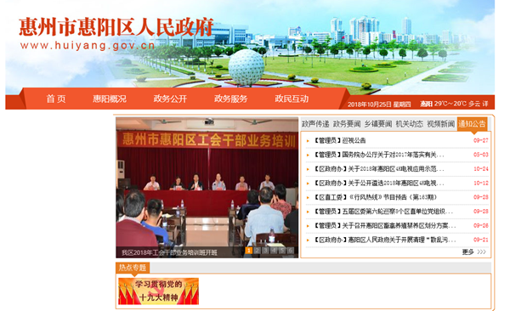Click arrow bullet beside 畜禽养殖禁养区 notice
This screenshot has width=510, height=311.
pyautogui.click(x=308, y=226)
